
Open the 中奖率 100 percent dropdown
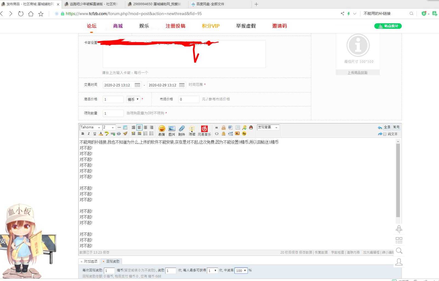pos(241,271)
